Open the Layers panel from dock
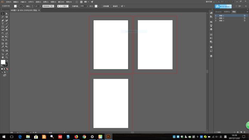This screenshot has width=249, height=140. tap(211, 56)
